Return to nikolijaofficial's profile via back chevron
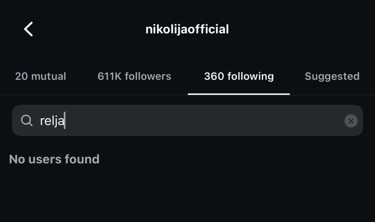This screenshot has width=375, height=222. point(29,29)
